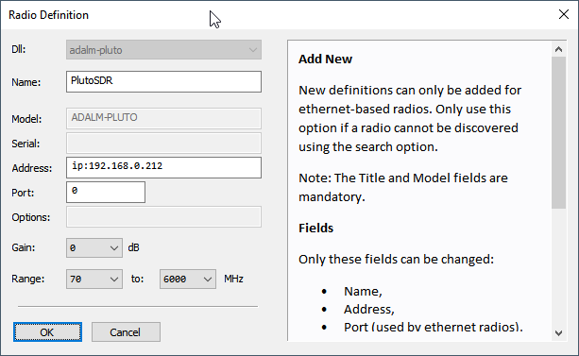Image resolution: width=579 pixels, height=356 pixels.
Task: Click the Name field containing PlutoSDR
Action: 163,81
